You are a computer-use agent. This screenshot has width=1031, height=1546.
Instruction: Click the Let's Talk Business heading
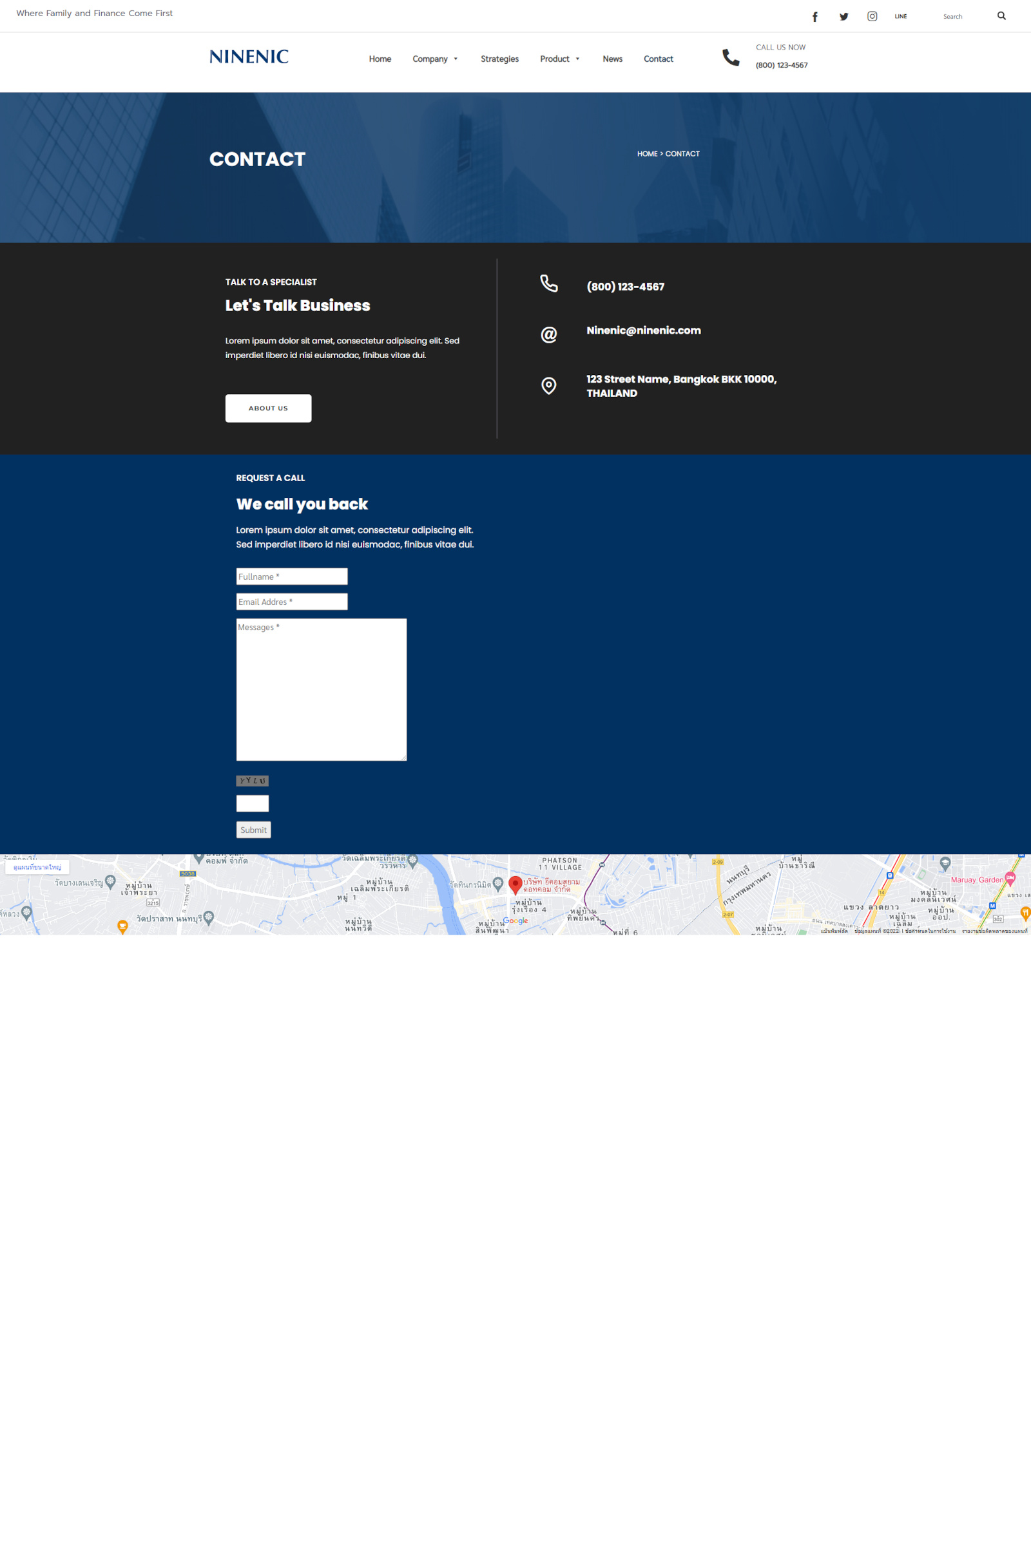click(298, 305)
